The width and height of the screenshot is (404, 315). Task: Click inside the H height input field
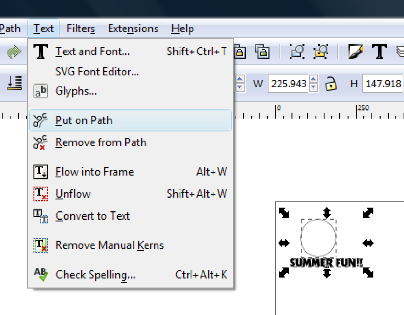click(383, 84)
